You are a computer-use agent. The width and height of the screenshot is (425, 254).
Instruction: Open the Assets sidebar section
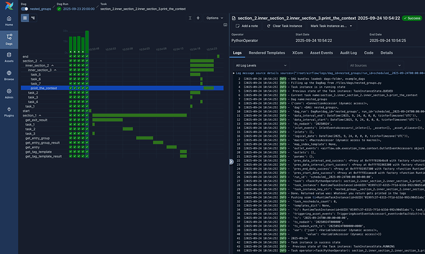pyautogui.click(x=8, y=58)
